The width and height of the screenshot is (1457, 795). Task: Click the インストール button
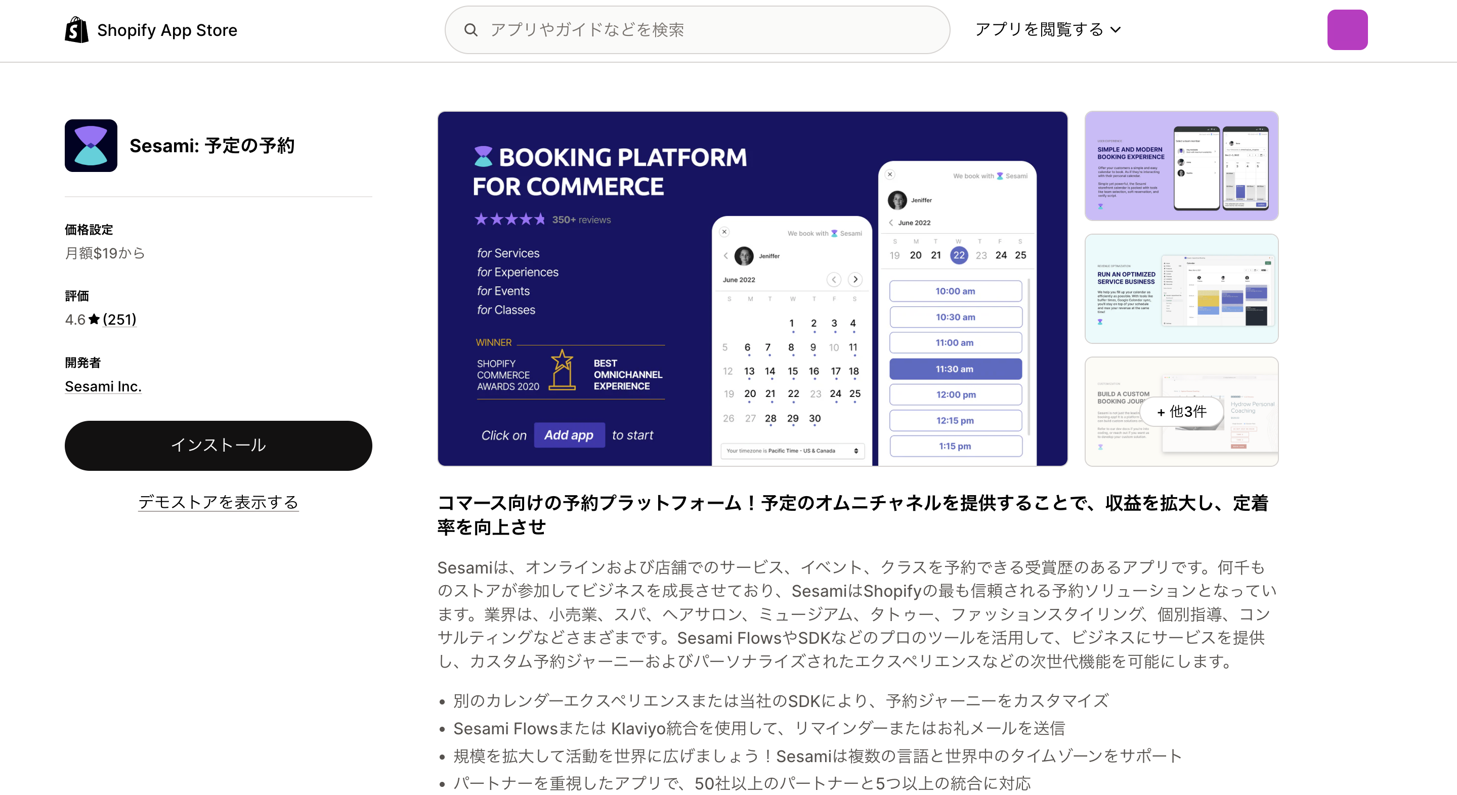tap(219, 446)
